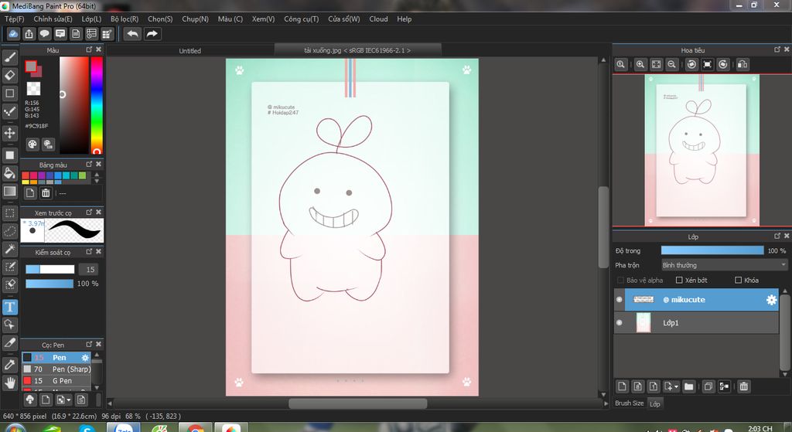Adjust the Độ trong opacity slider

712,250
